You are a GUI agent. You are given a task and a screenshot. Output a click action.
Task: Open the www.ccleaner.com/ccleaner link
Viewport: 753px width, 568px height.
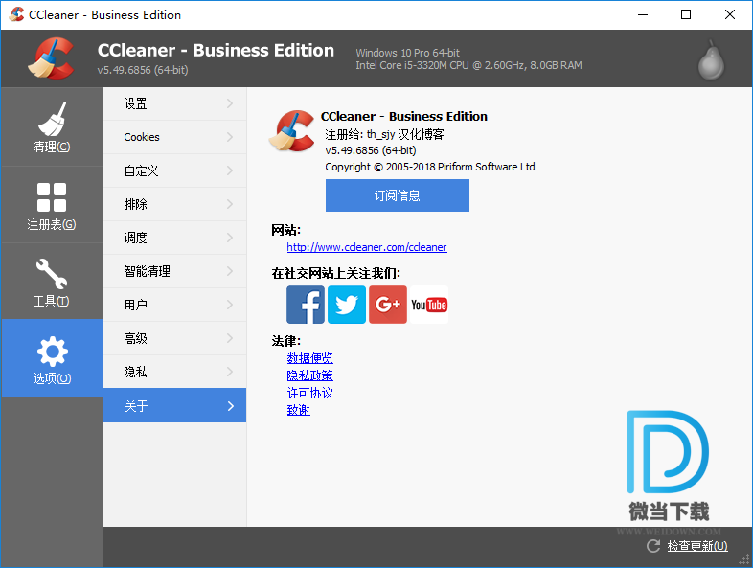[367, 247]
